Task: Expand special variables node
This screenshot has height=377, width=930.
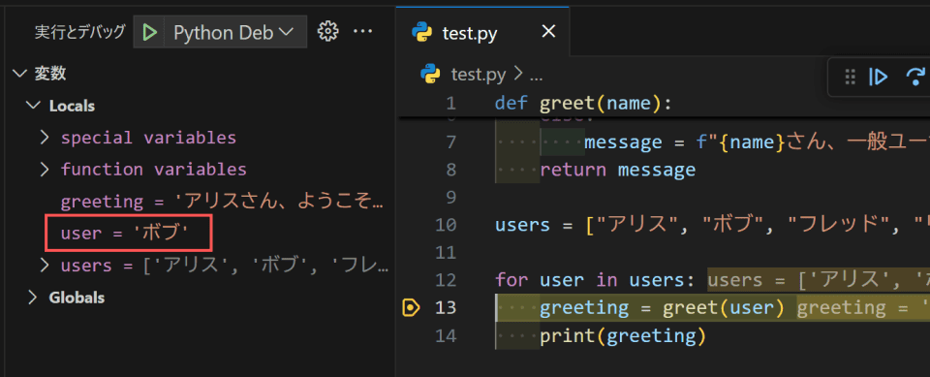Action: point(45,138)
